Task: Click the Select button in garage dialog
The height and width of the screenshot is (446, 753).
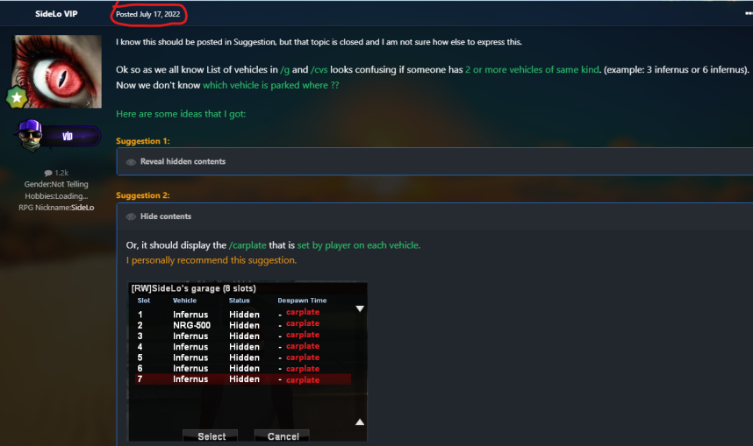Action: [x=211, y=435]
